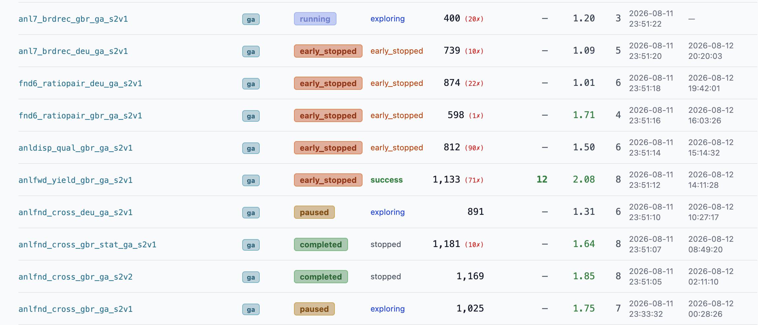Click the 2.08 score value
Screen dimensions: 758x325
click(584, 179)
